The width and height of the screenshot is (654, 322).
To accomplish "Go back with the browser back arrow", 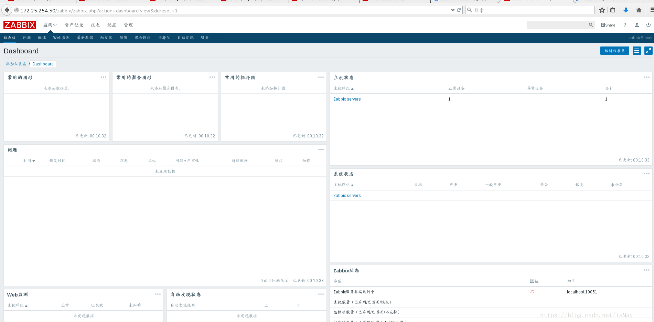I will 7,10.
